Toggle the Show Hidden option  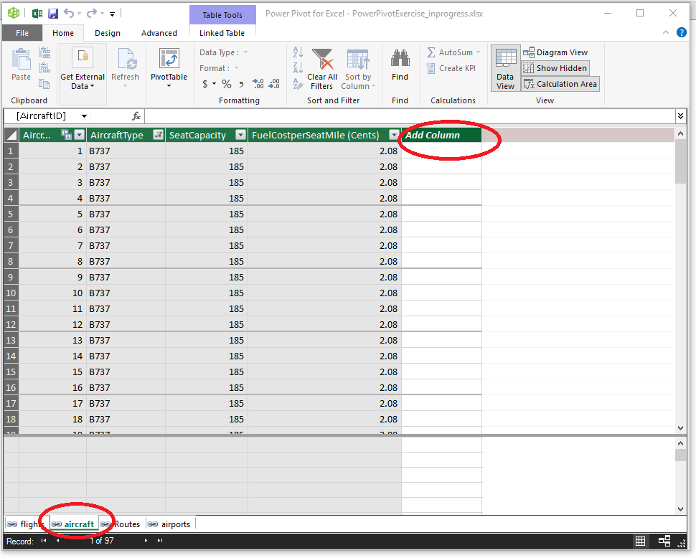tap(555, 68)
